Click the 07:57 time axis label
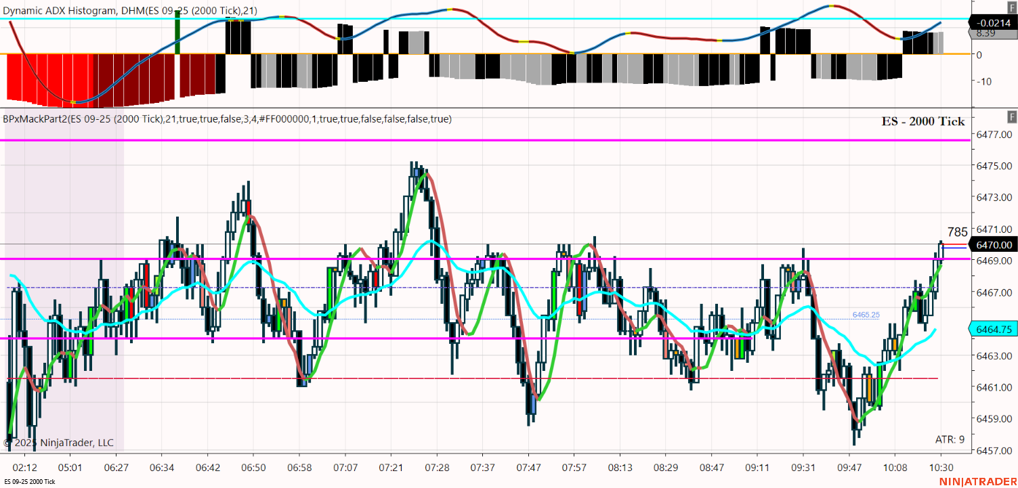The image size is (1018, 488). (574, 467)
